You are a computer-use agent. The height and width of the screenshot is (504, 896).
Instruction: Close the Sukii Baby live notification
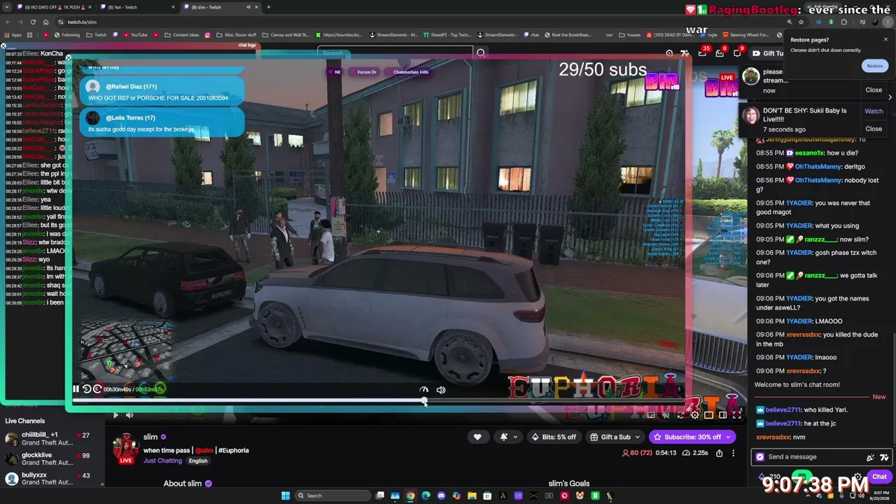point(874,129)
